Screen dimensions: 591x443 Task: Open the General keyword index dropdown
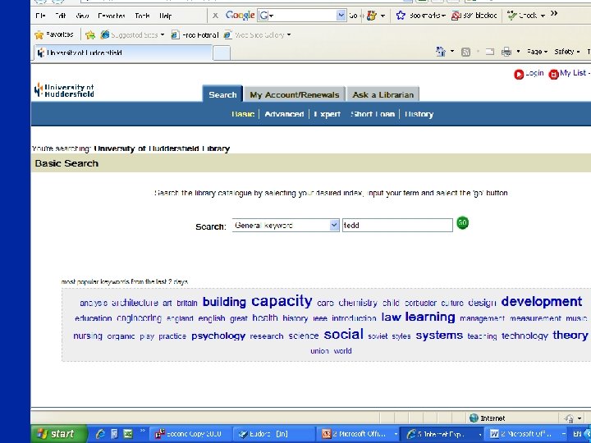[x=286, y=226]
